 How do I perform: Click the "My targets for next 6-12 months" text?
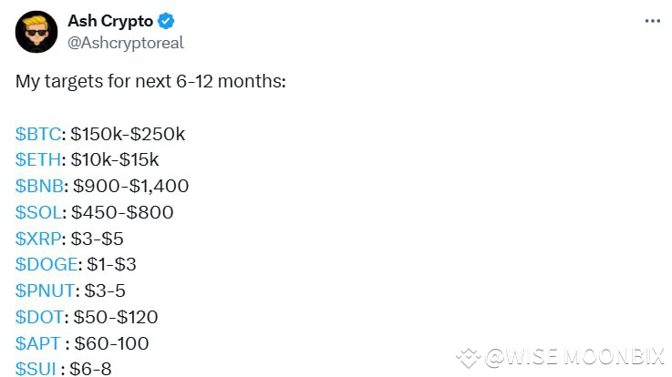point(150,81)
